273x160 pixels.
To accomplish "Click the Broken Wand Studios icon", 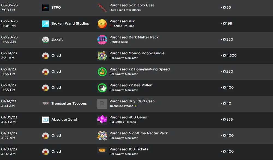I will (x=45, y=24).
